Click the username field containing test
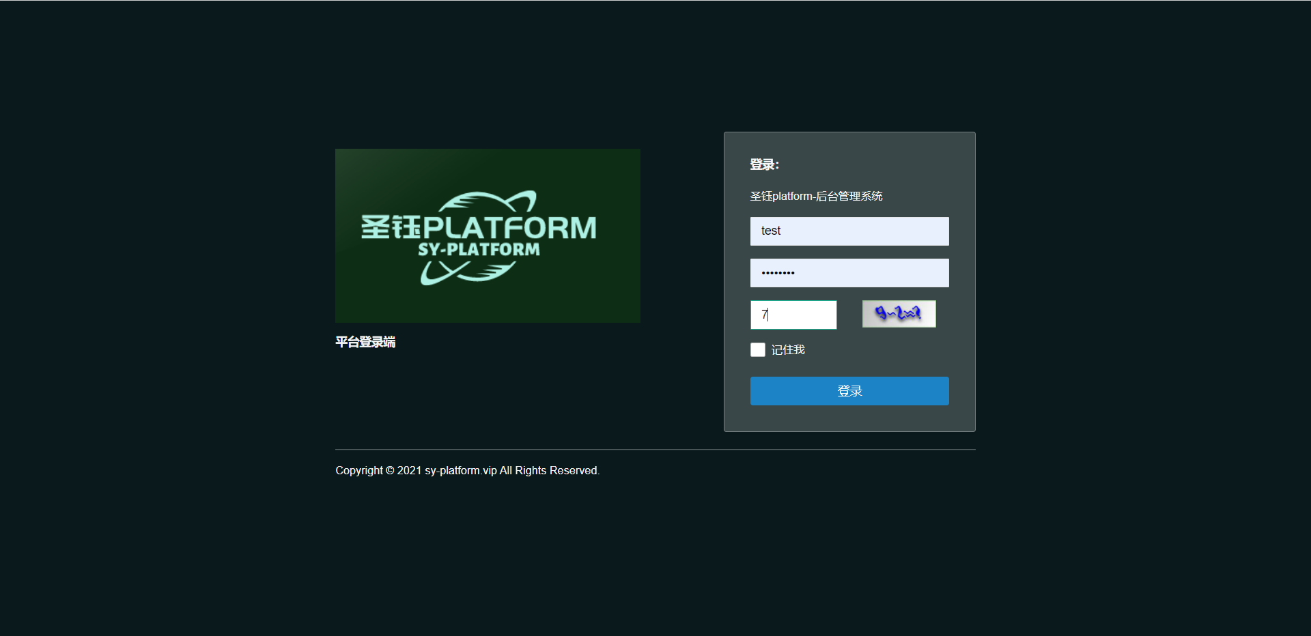Image resolution: width=1311 pixels, height=636 pixels. pyautogui.click(x=849, y=231)
